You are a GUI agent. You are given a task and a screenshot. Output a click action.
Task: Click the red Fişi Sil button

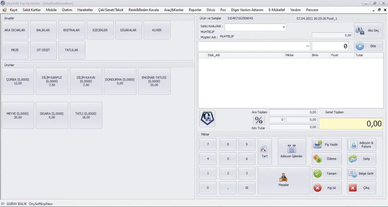pos(327,188)
